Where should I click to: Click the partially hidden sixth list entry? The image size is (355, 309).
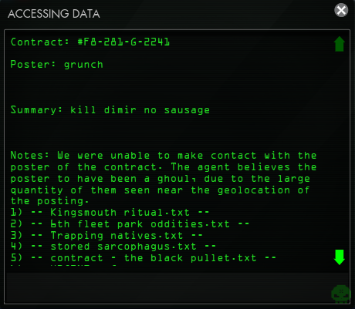tap(64, 265)
